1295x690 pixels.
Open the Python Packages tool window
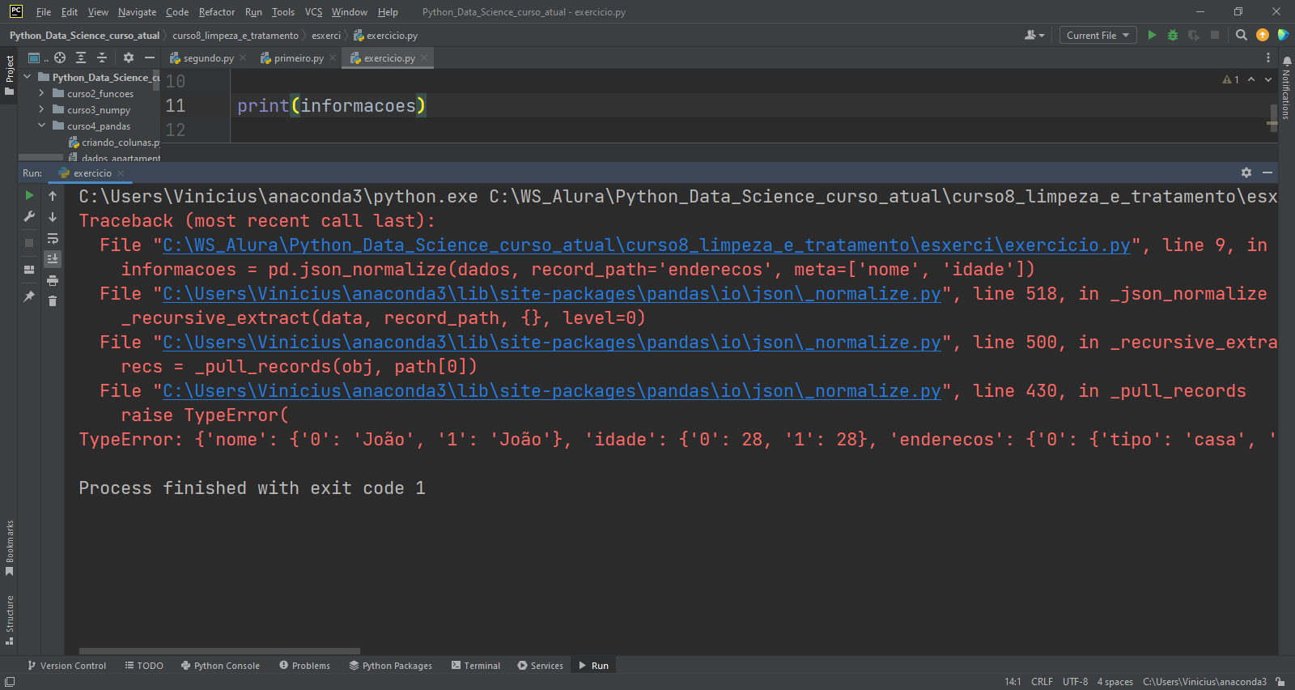tap(391, 666)
